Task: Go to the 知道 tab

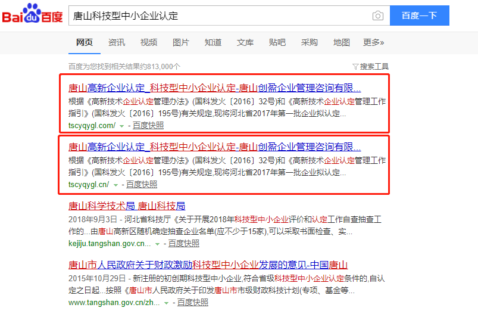Action: (x=213, y=42)
